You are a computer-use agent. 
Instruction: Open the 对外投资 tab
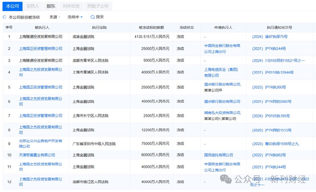tap(71, 6)
